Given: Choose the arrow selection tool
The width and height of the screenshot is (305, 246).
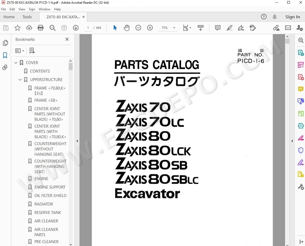Looking at the screenshot, I should pyautogui.click(x=115, y=28).
